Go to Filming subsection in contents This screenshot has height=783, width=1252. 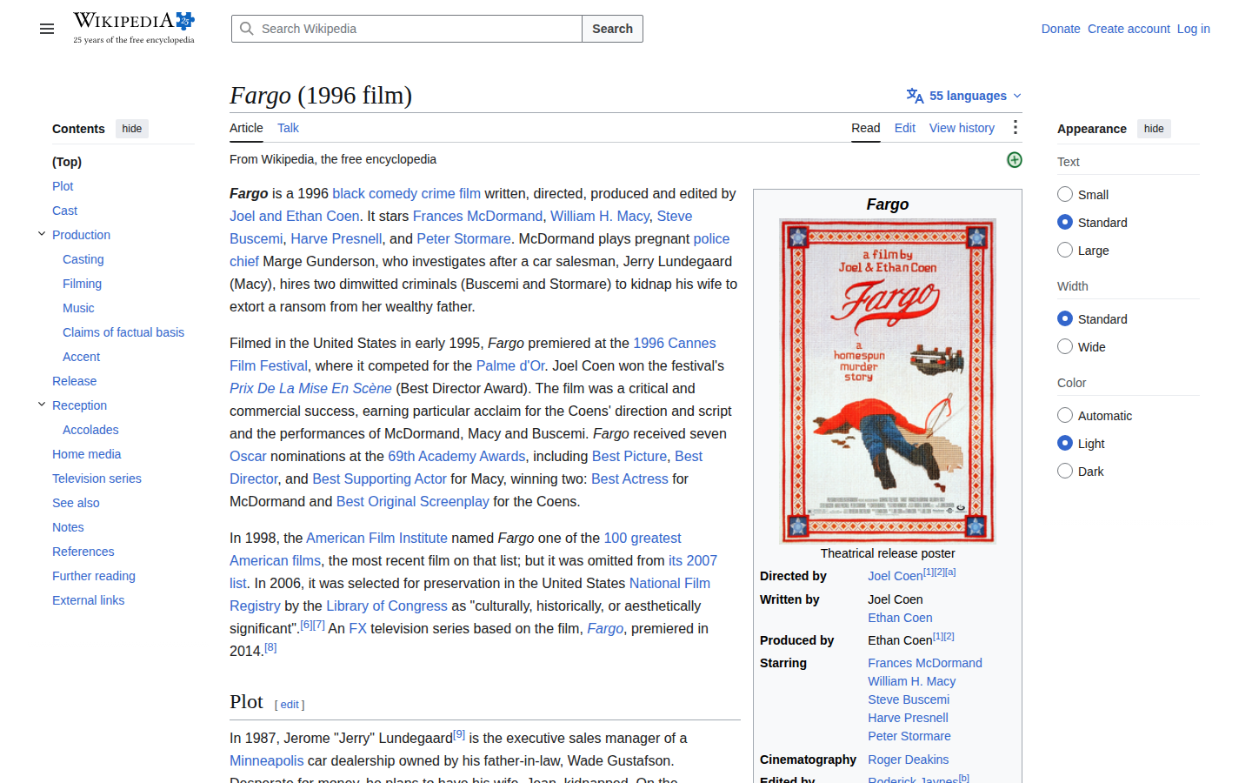tap(82, 284)
